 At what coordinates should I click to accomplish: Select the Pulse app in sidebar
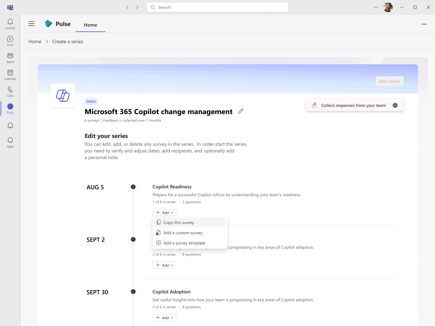click(10, 109)
